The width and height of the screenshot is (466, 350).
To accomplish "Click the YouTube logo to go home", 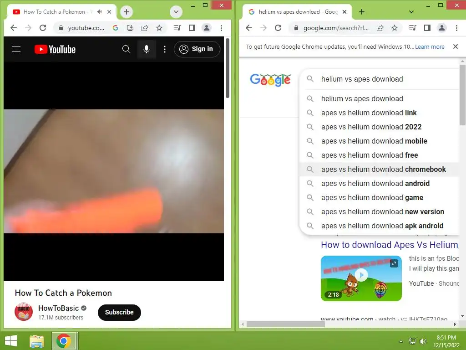I will pyautogui.click(x=55, y=49).
